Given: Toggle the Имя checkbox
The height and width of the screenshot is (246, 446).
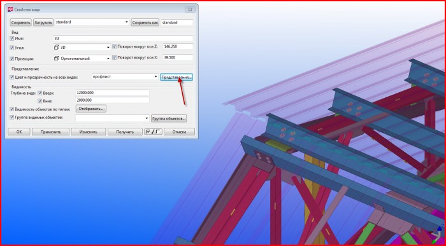Looking at the screenshot, I should (11, 38).
